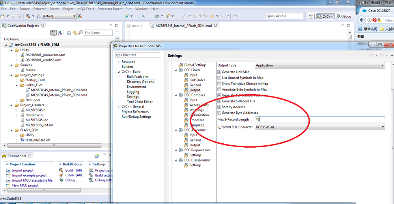Enable Show Transitive Closure in Map
Image resolution: width=394 pixels, height=204 pixels.
(219, 83)
